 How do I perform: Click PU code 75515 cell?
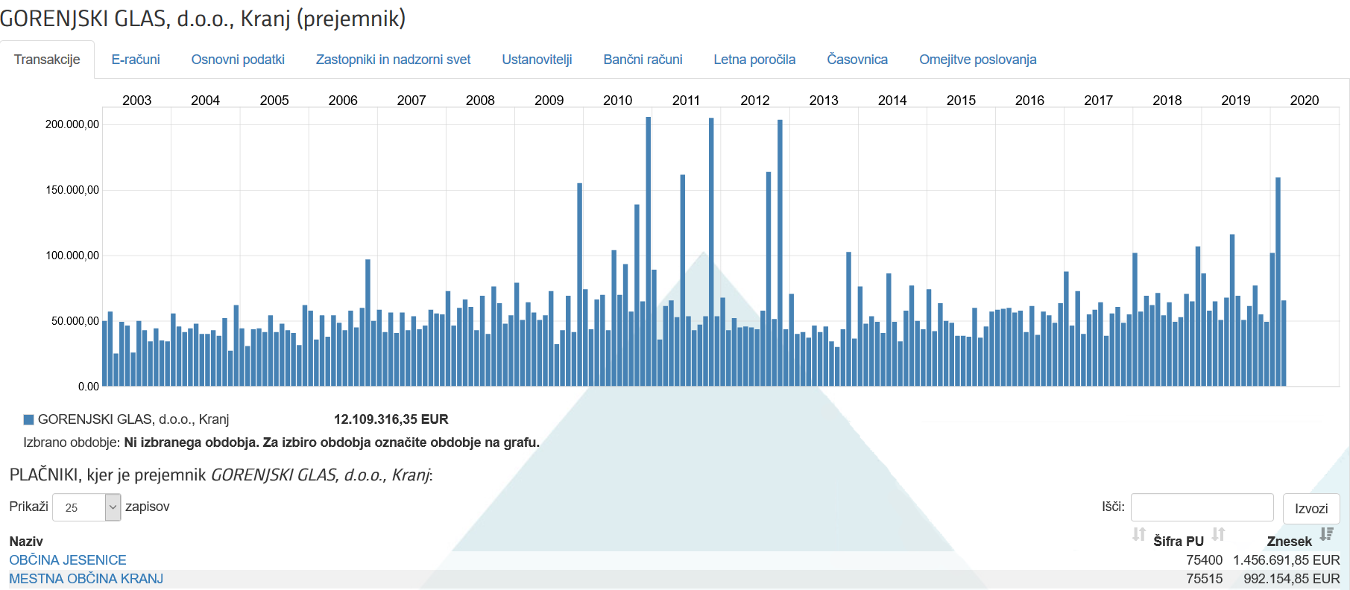coord(1205,579)
